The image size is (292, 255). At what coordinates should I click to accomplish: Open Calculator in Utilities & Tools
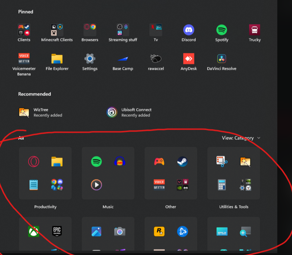[x=222, y=185]
